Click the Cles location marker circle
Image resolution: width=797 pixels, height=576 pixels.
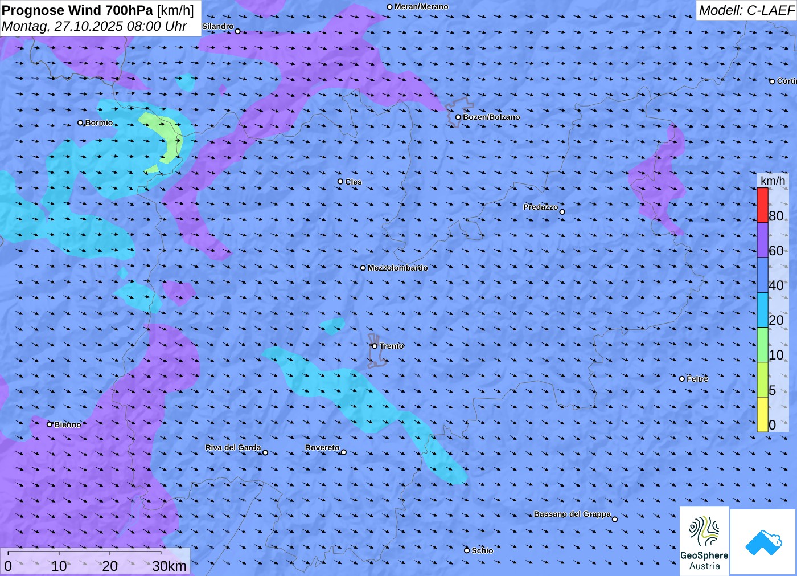(340, 182)
